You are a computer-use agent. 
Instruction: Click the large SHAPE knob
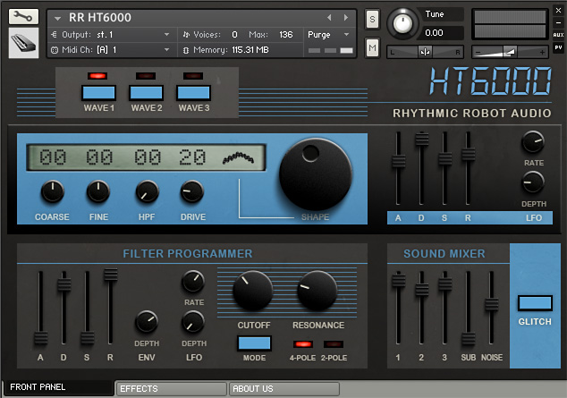click(x=315, y=174)
